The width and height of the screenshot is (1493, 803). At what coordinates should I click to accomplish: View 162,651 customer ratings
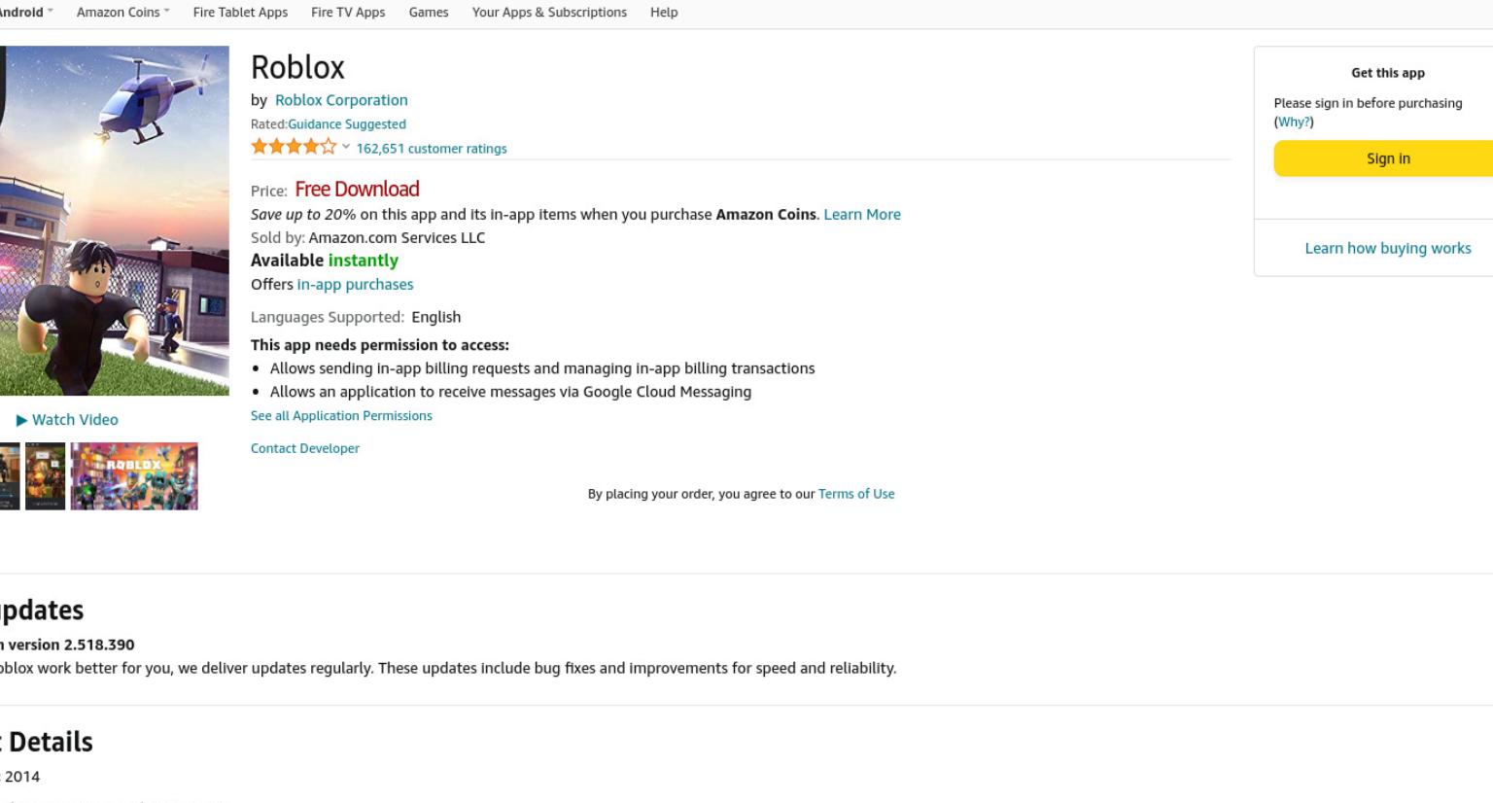(432, 149)
